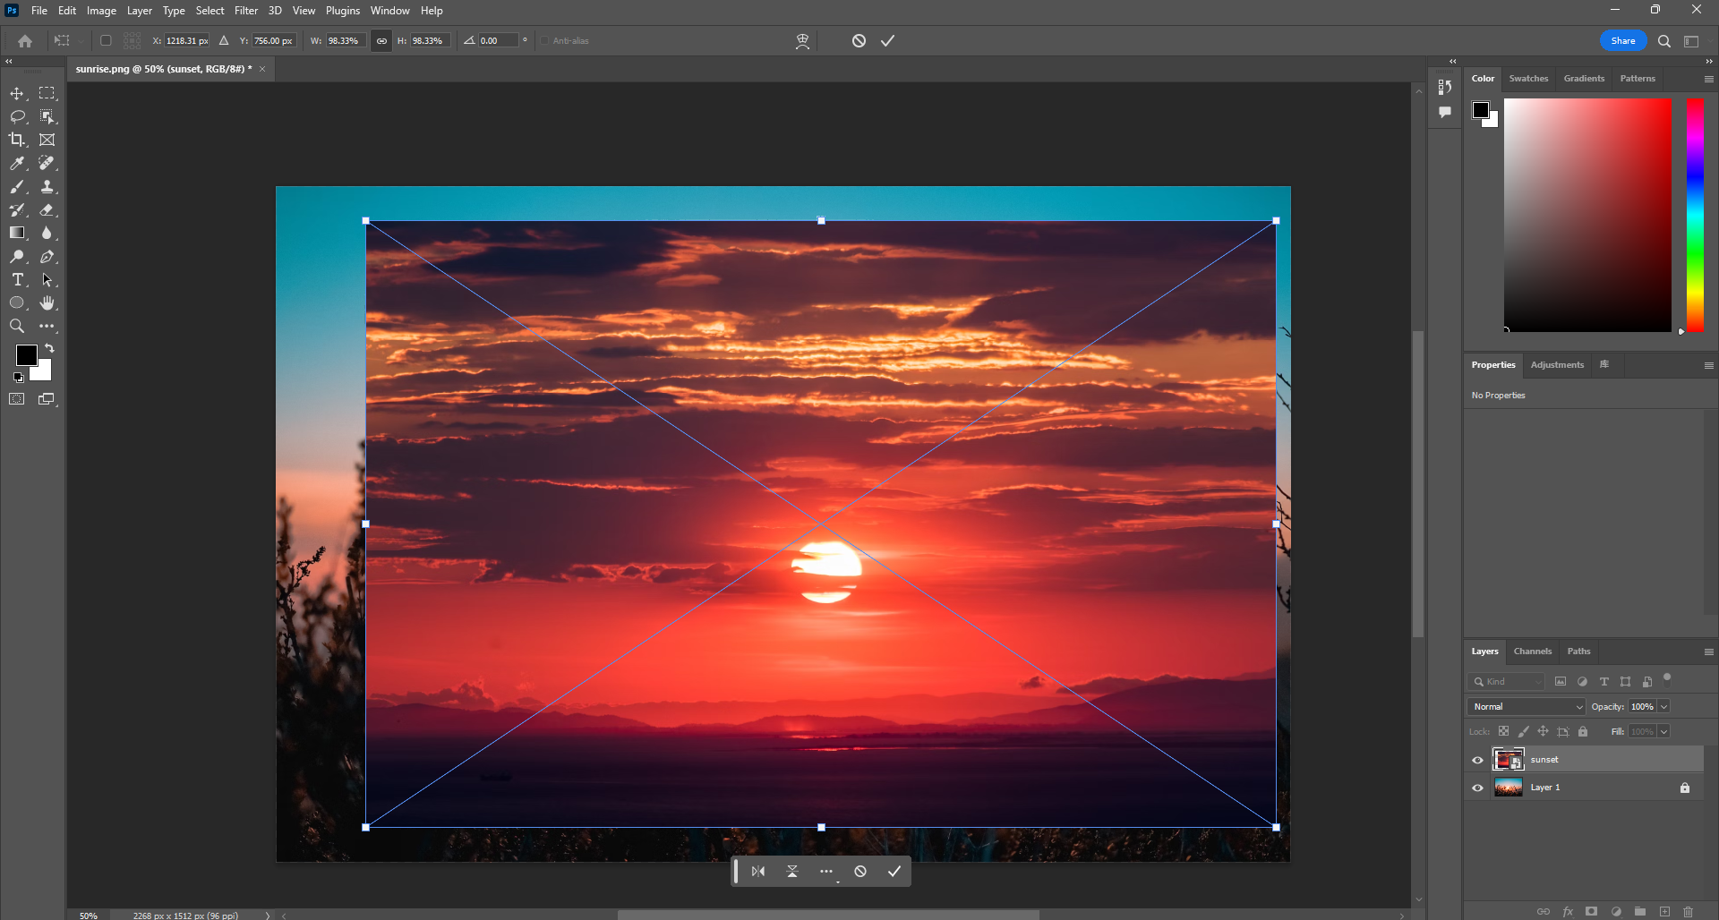
Task: Select the Zoom tool in toolbar
Action: pyautogui.click(x=17, y=327)
